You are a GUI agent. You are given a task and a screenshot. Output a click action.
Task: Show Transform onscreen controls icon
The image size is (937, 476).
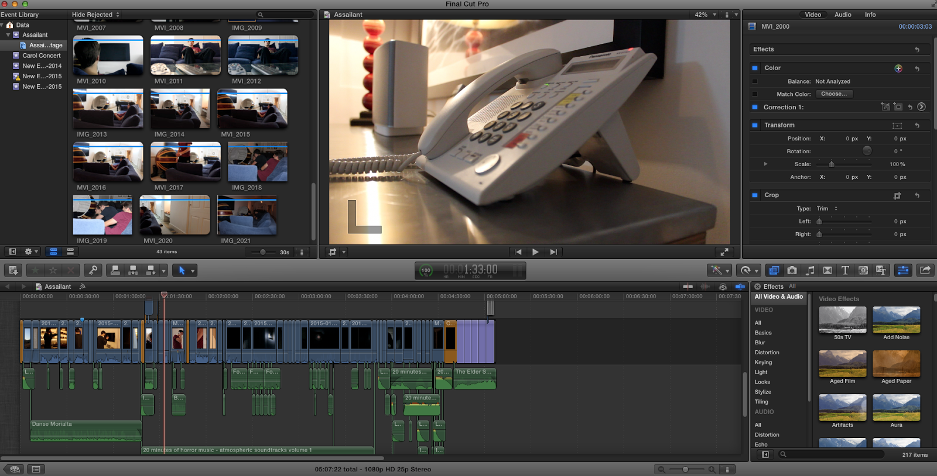coord(897,126)
